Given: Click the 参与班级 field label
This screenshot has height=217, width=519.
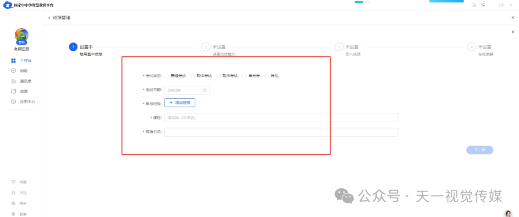Looking at the screenshot, I should click(153, 103).
